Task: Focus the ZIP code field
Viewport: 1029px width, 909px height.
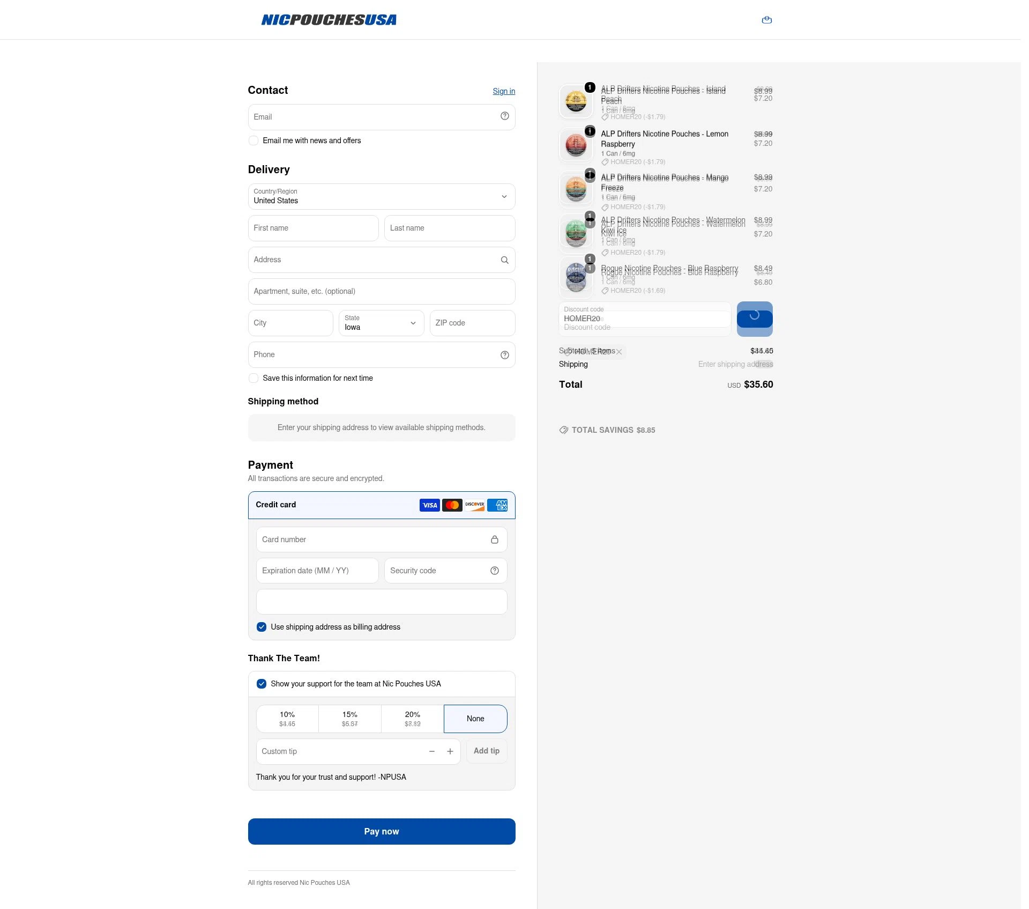Action: 472,323
